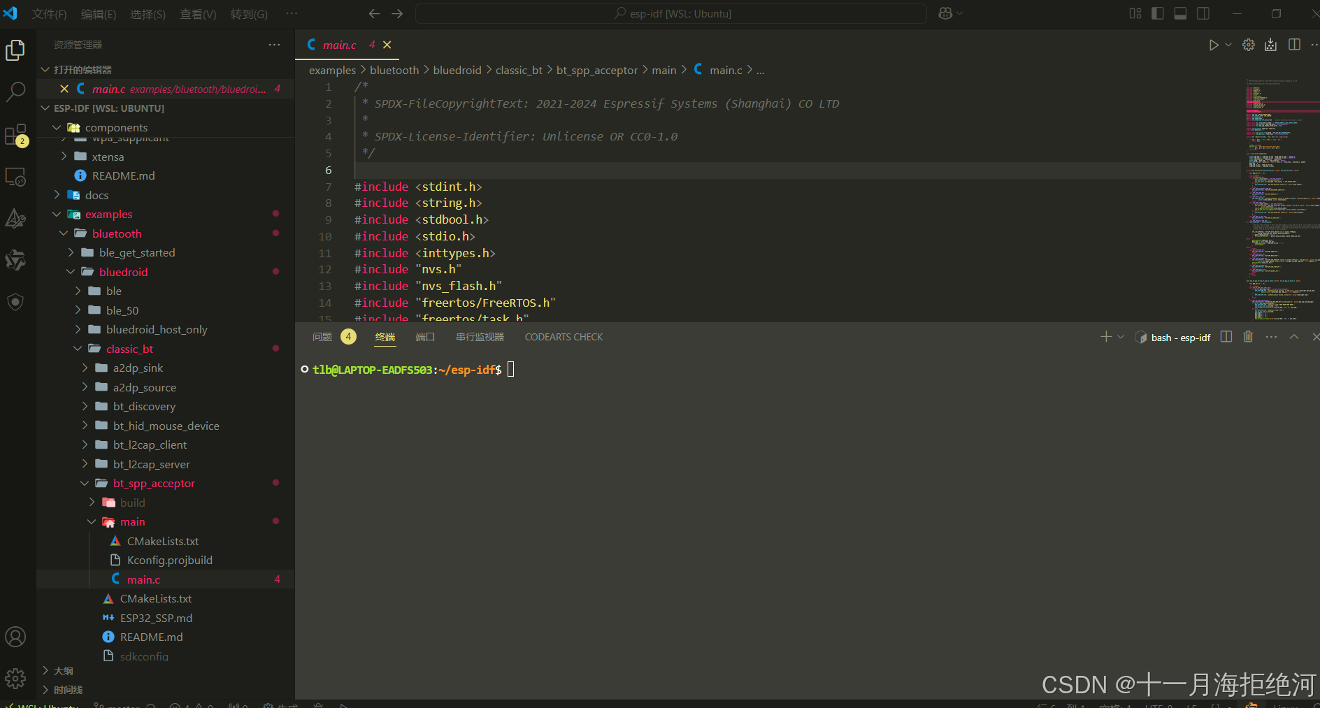This screenshot has height=708, width=1320.
Task: Switch to the 问题 problems tab
Action: pyautogui.click(x=322, y=337)
